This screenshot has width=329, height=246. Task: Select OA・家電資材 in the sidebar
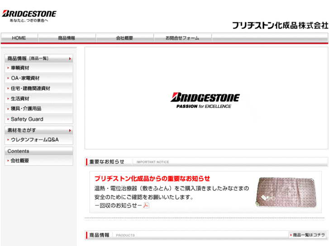coord(39,78)
